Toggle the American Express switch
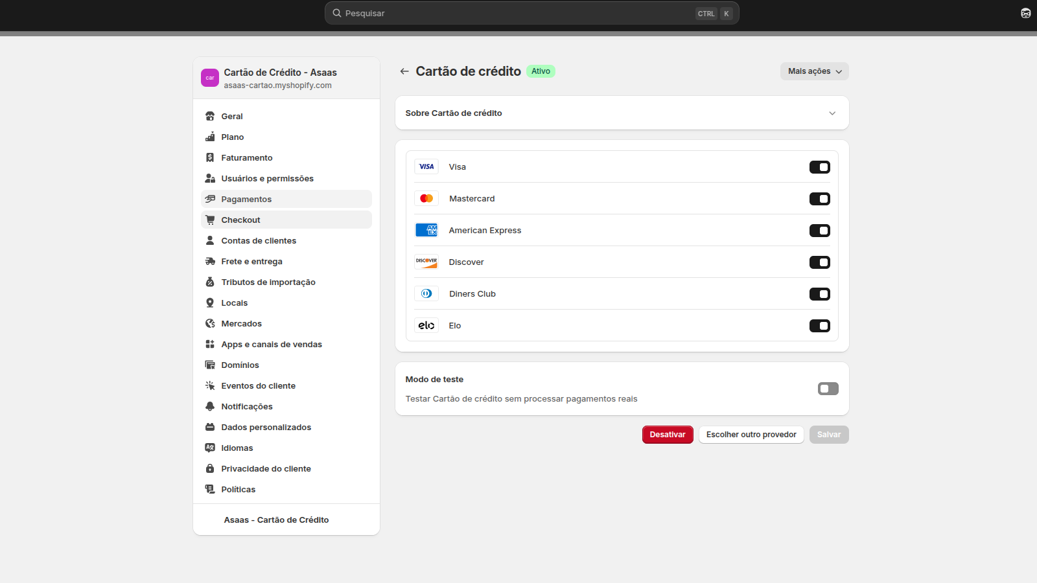The height and width of the screenshot is (583, 1037). click(x=820, y=231)
